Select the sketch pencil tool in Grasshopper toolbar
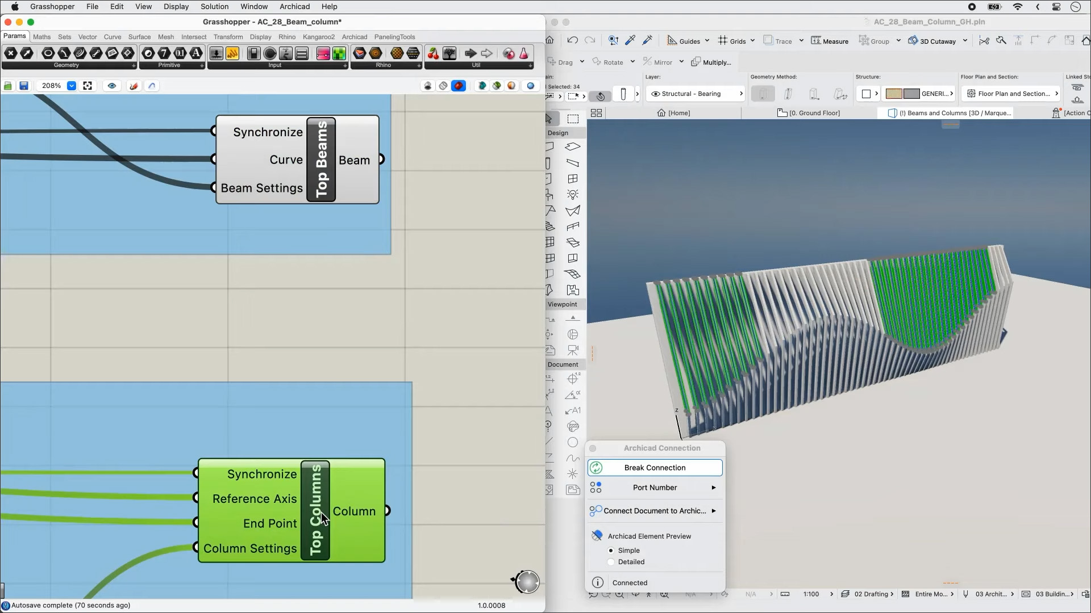This screenshot has width=1091, height=613. 134,86
